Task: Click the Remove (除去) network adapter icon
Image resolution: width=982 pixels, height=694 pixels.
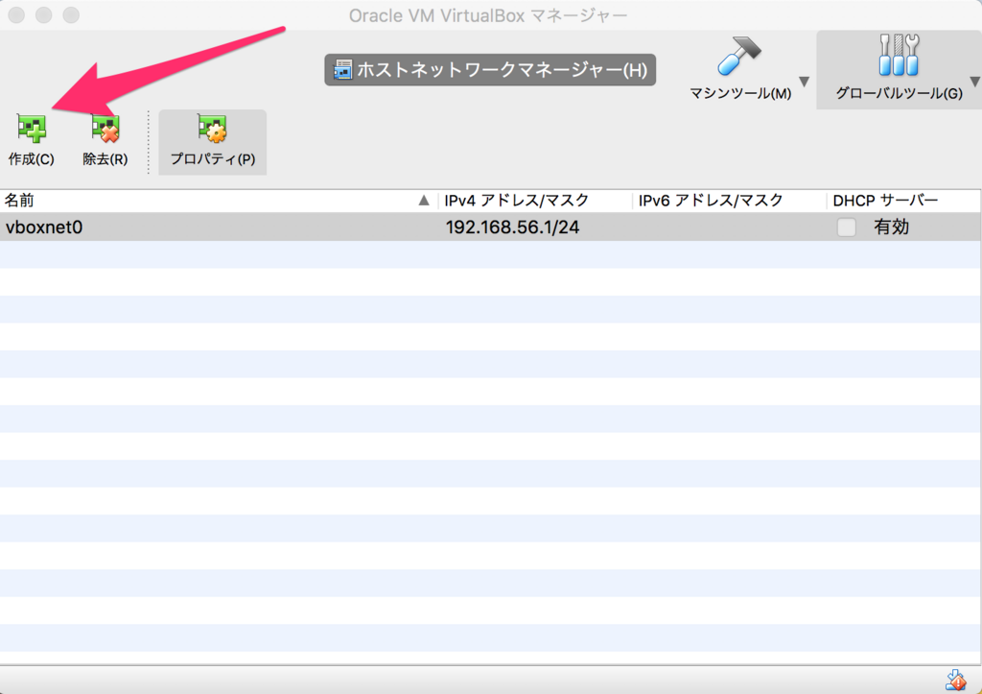Action: point(105,129)
